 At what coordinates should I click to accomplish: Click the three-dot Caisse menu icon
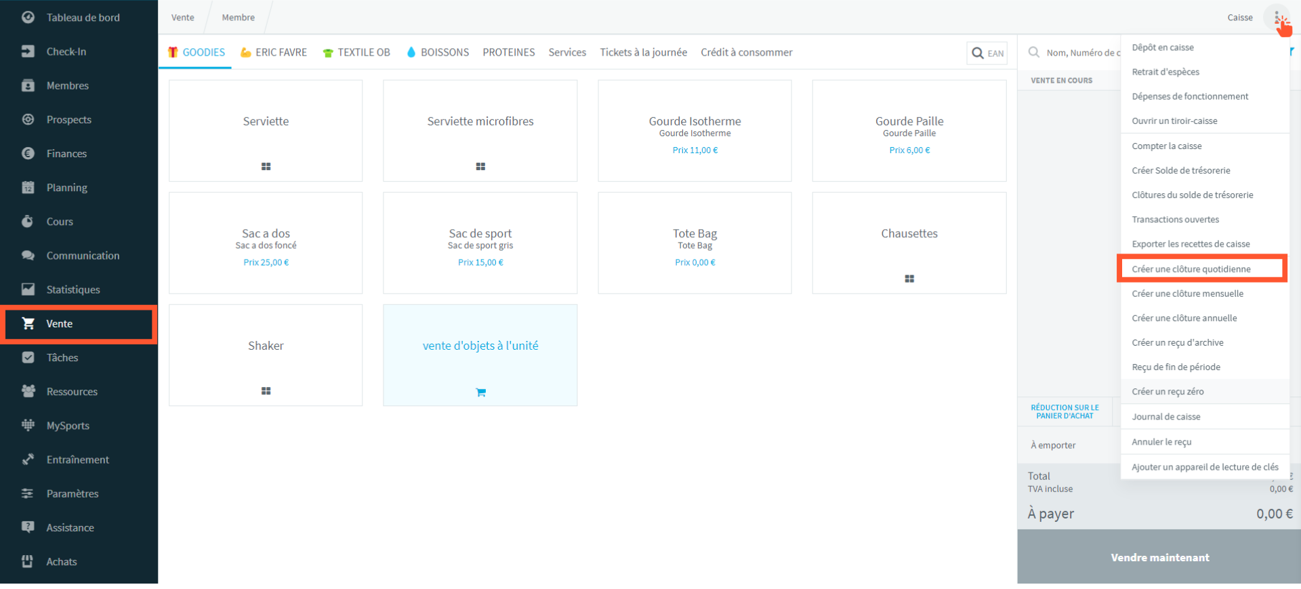click(x=1277, y=18)
